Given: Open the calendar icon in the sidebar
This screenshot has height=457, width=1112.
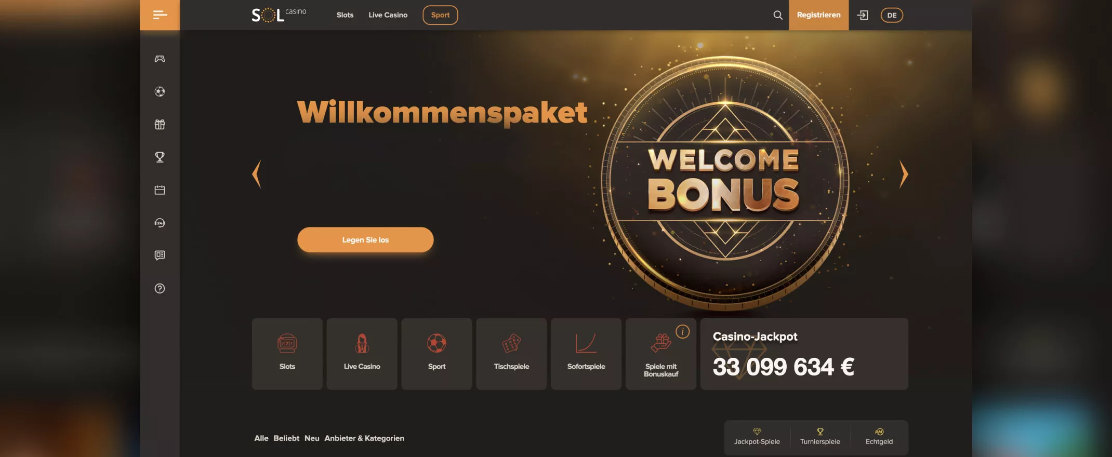Looking at the screenshot, I should coord(160,190).
